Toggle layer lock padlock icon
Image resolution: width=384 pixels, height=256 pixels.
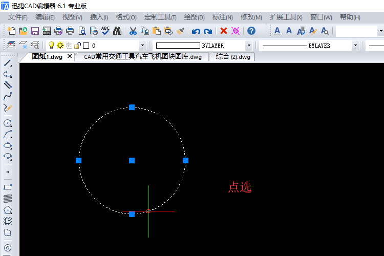77,46
